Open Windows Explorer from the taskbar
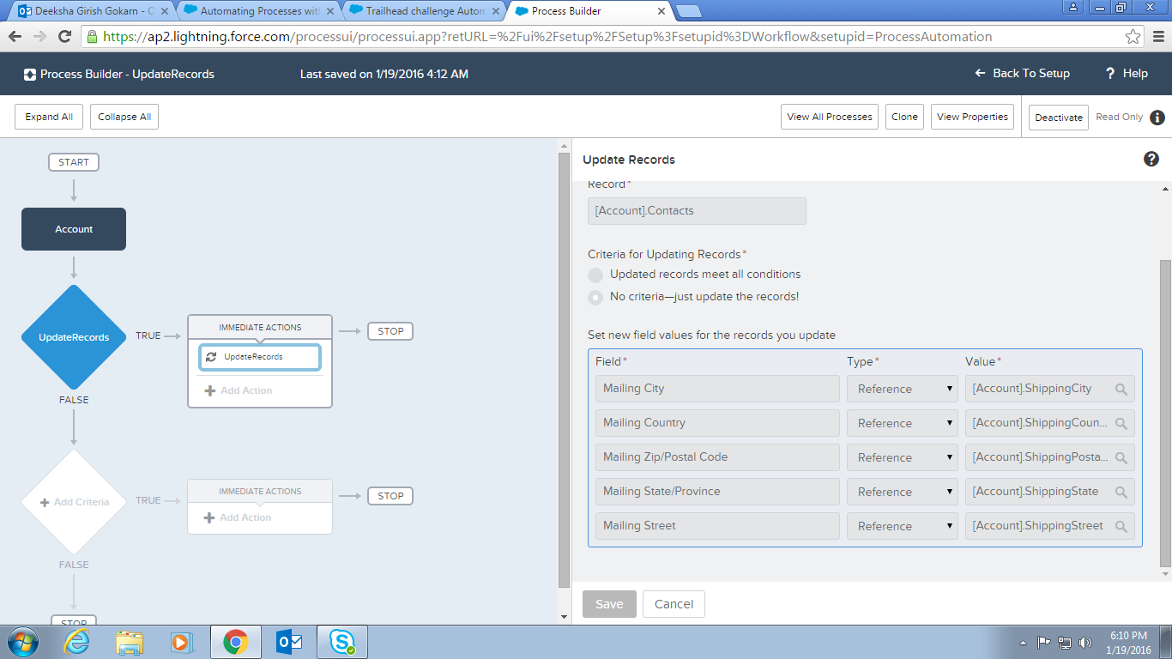The width and height of the screenshot is (1172, 659). [130, 642]
